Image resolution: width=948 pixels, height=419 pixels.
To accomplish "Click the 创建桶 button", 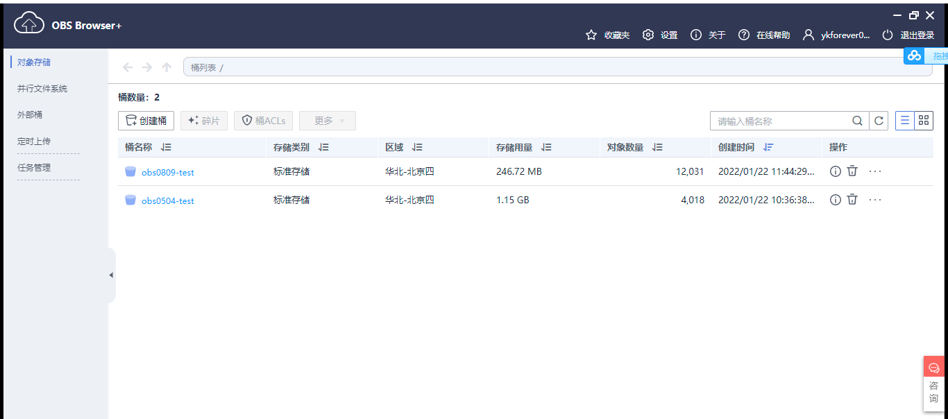I will pyautogui.click(x=146, y=121).
